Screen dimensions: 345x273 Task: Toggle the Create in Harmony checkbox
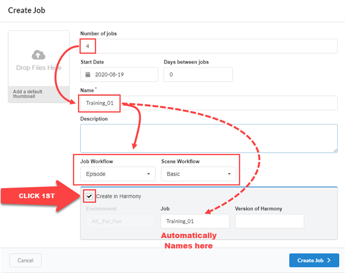(x=90, y=196)
